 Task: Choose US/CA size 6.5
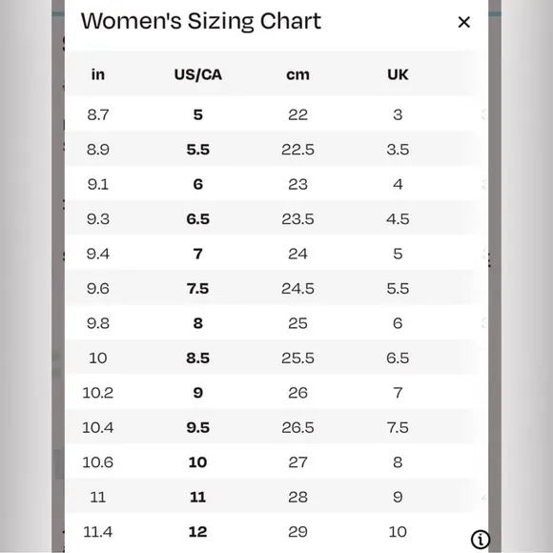tap(198, 219)
